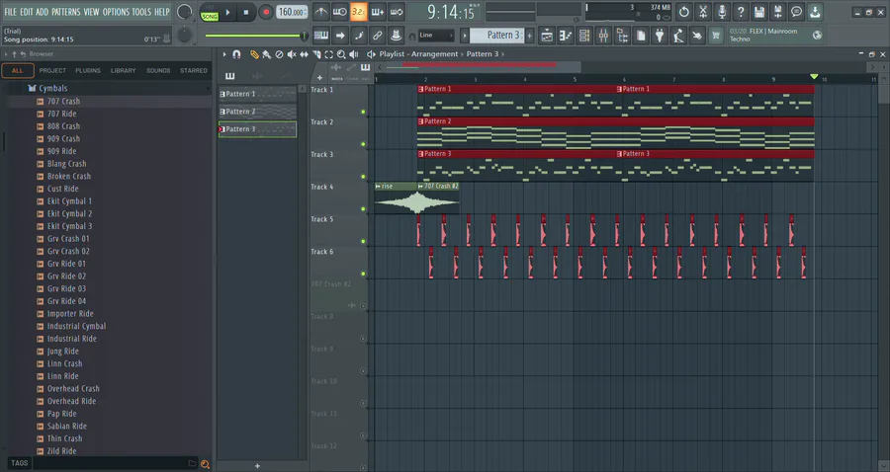Switch the Pat/Song mode button
This screenshot has height=472, width=890.
pyautogui.click(x=210, y=12)
